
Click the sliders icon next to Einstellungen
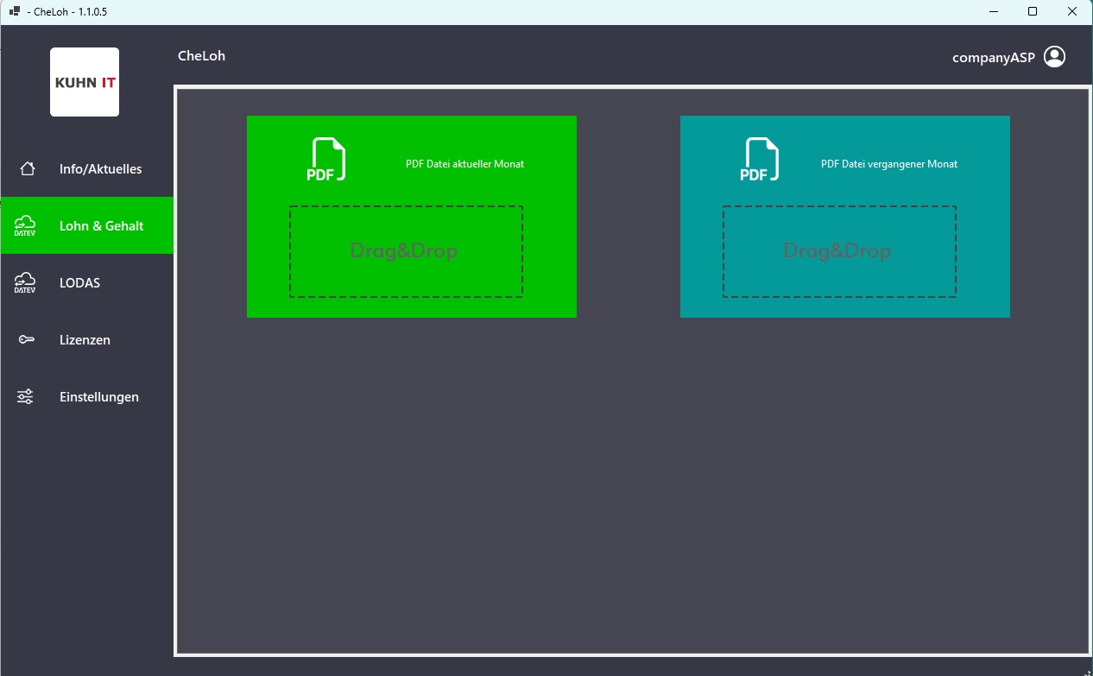(26, 396)
